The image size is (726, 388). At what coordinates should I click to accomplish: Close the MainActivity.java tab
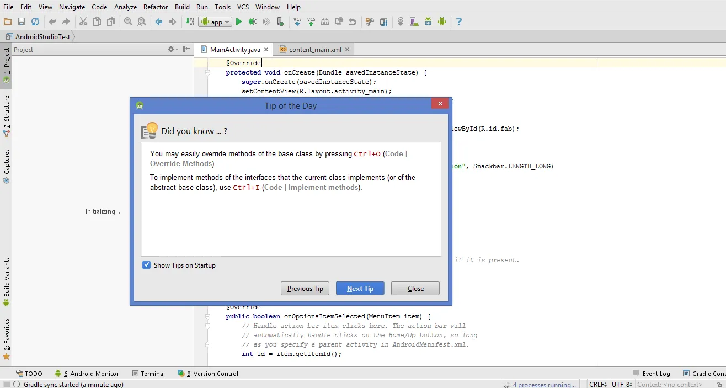point(266,50)
